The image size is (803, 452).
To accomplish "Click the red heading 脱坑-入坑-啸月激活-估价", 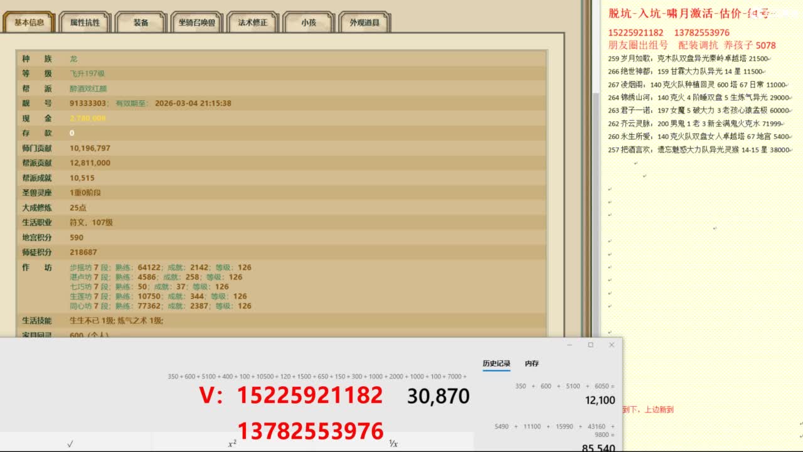I will [691, 13].
